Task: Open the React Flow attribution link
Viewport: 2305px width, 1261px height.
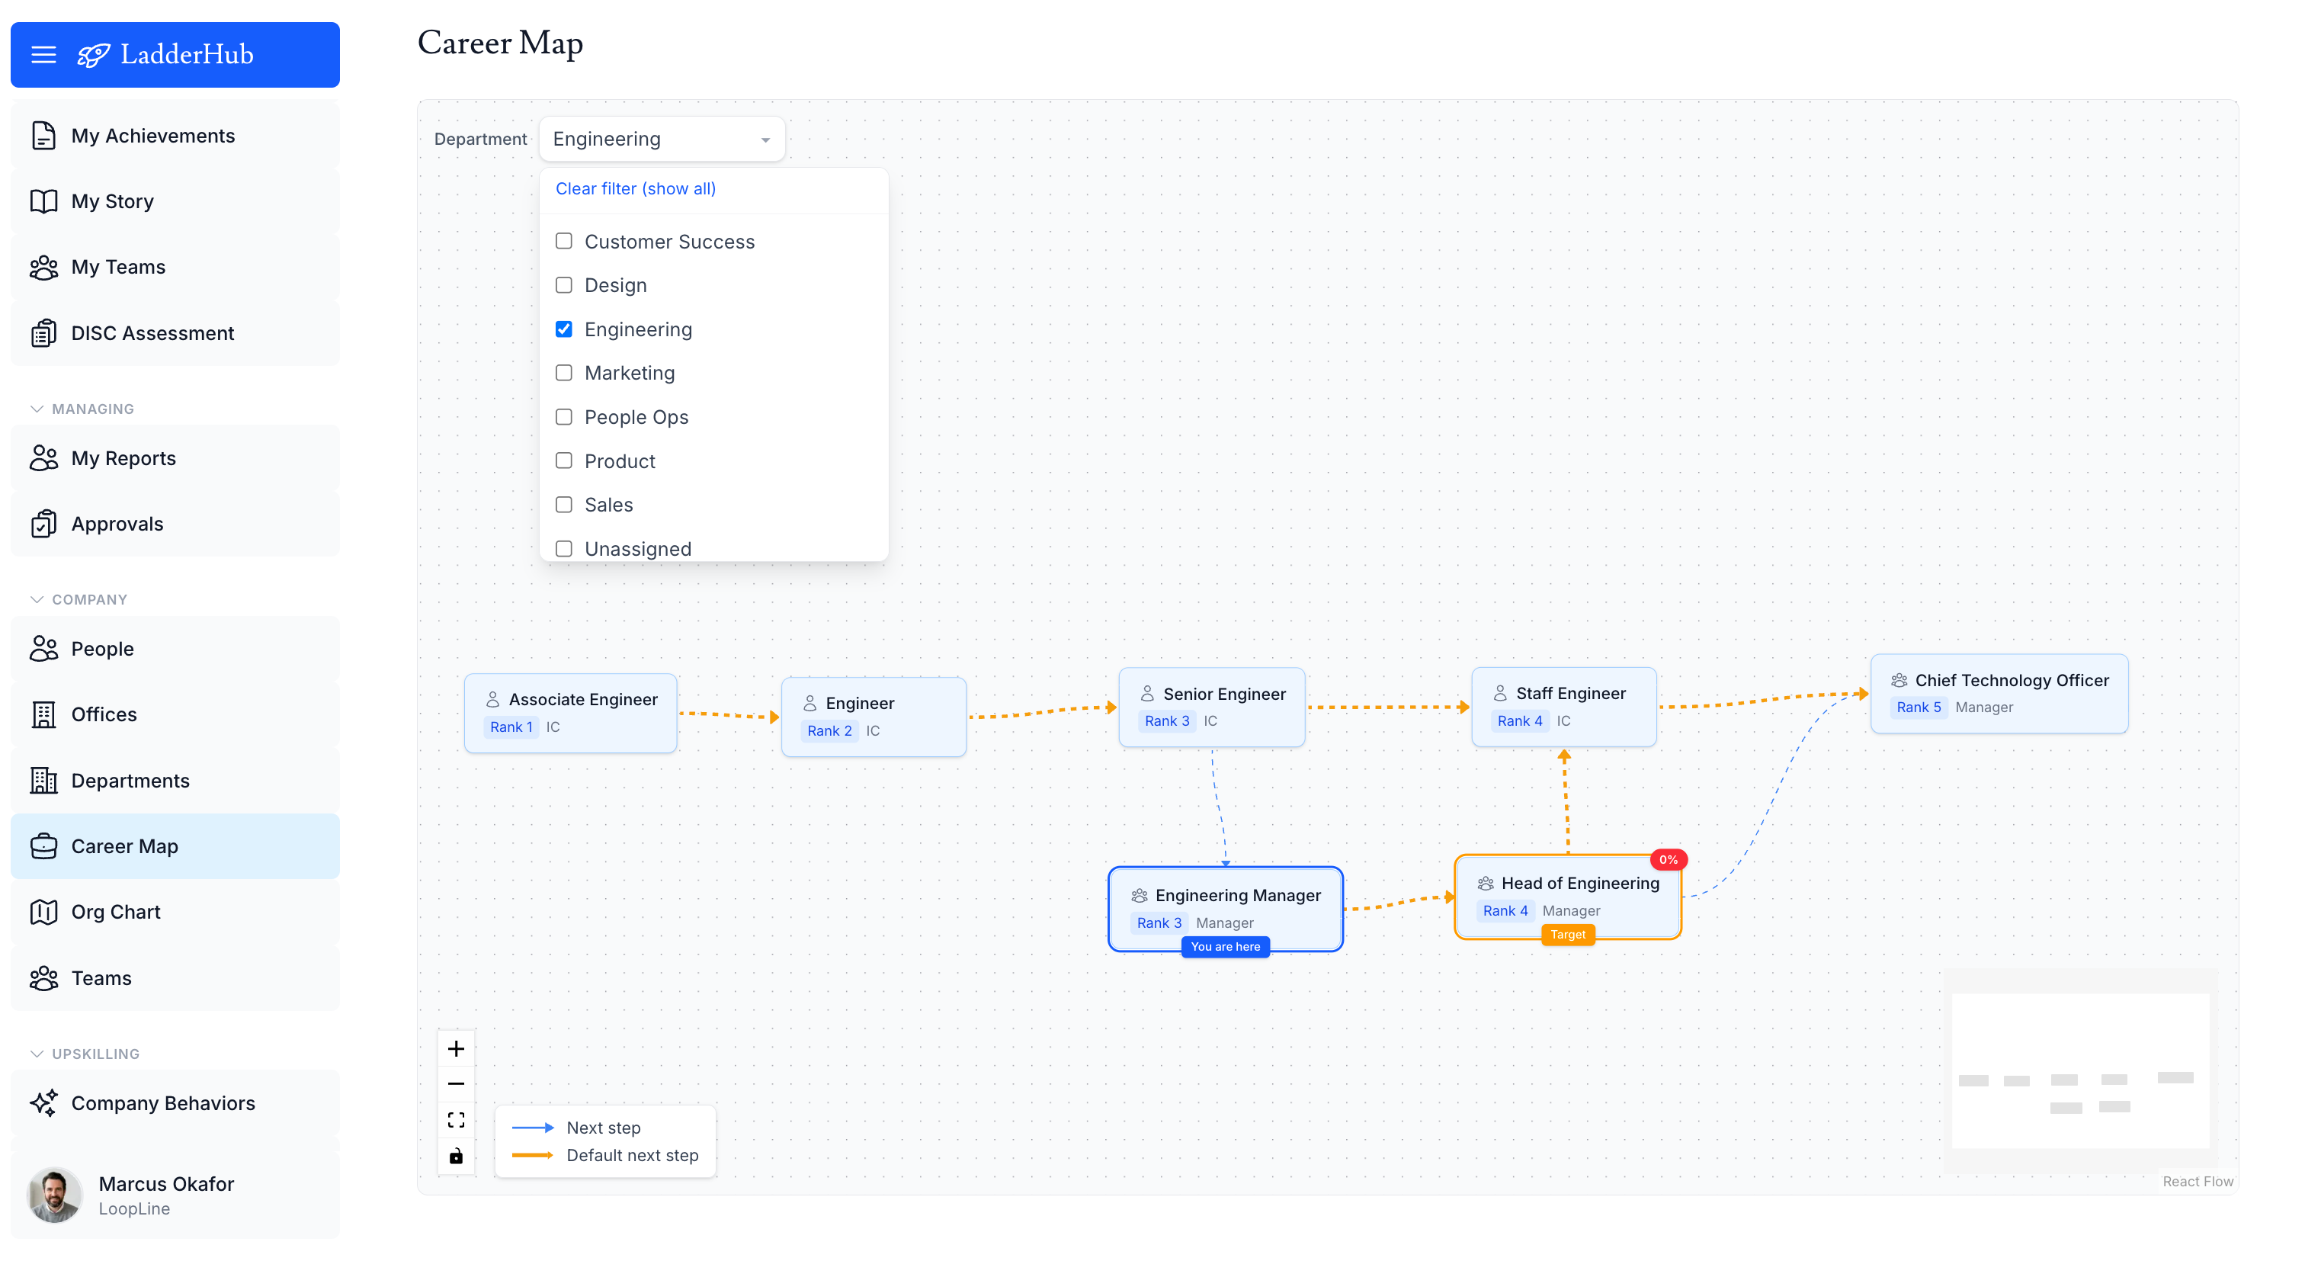Action: [2198, 1182]
